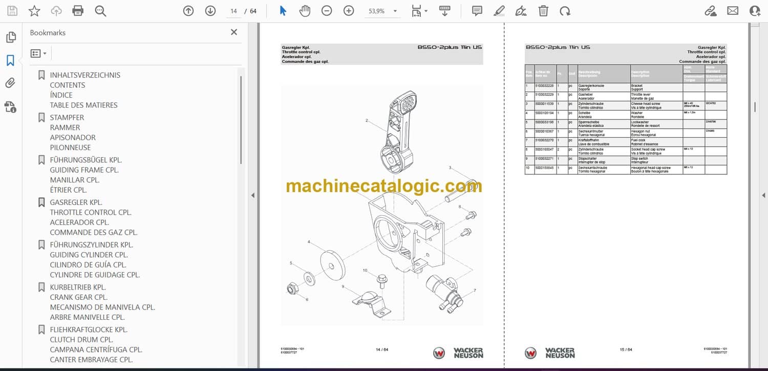
Task: Add a comment note
Action: pyautogui.click(x=477, y=11)
